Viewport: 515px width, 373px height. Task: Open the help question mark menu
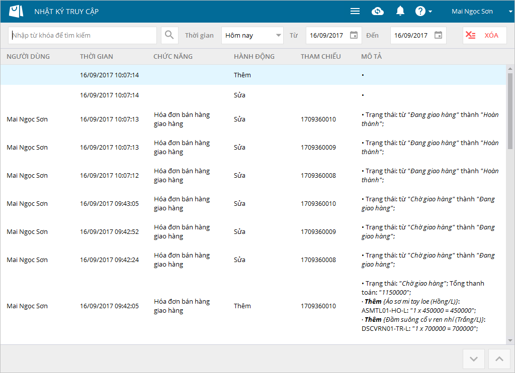coord(423,11)
